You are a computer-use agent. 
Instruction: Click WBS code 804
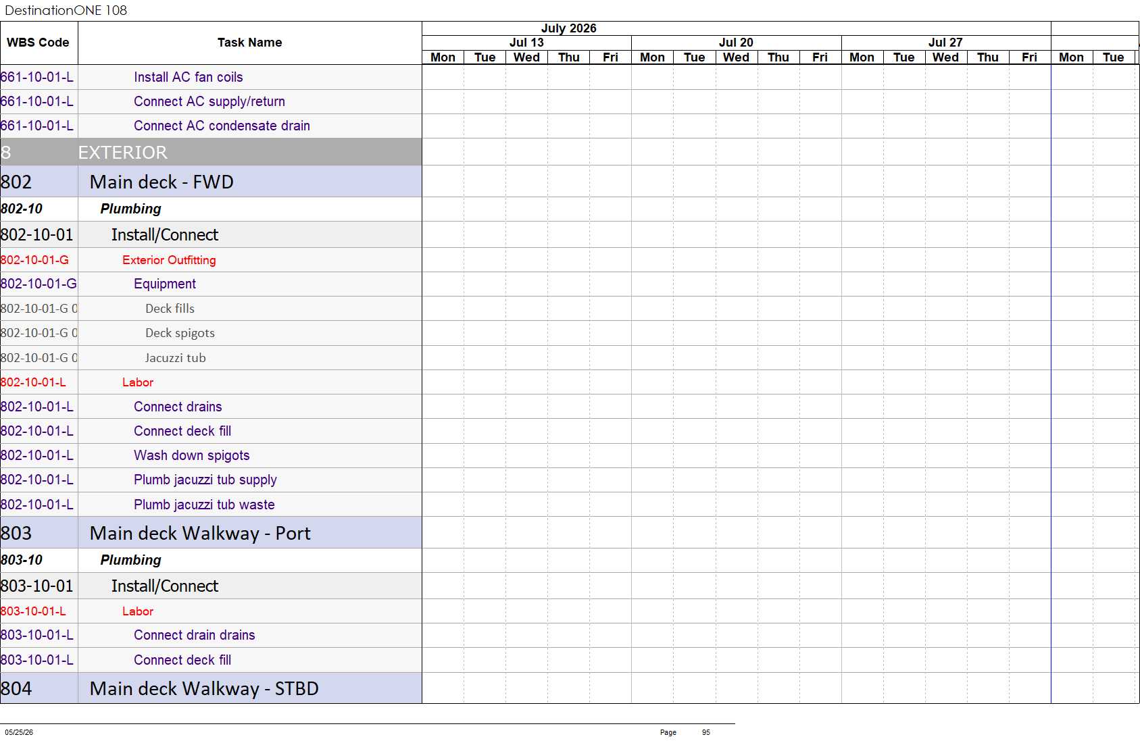pyautogui.click(x=16, y=688)
